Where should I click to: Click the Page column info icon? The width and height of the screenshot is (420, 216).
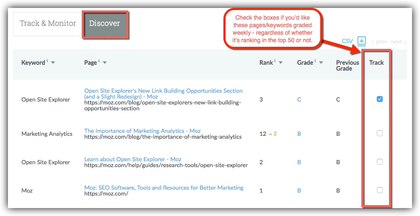pos(99,61)
